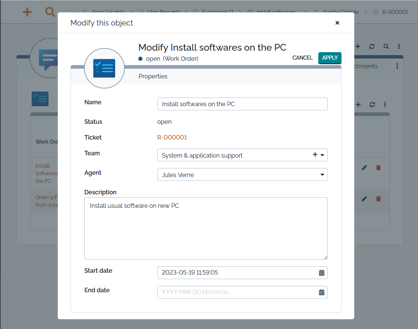Open the Agent dropdown Jules Verne

click(x=242, y=174)
